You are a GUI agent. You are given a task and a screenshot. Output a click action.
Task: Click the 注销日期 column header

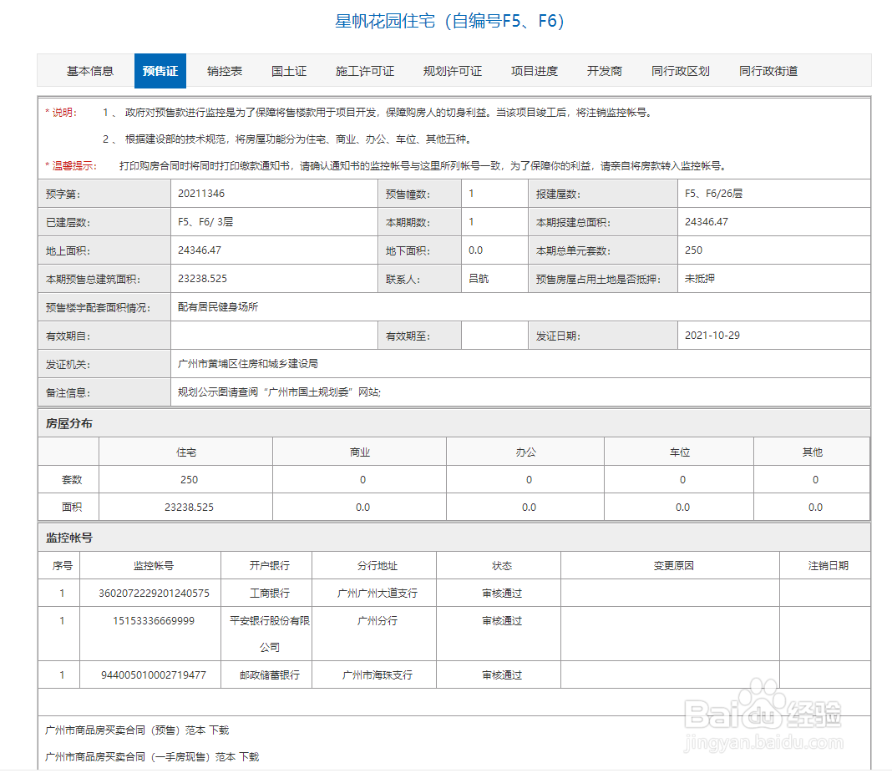tap(829, 565)
